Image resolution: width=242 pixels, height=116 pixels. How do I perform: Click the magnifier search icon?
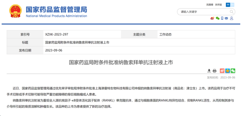pos(231,12)
